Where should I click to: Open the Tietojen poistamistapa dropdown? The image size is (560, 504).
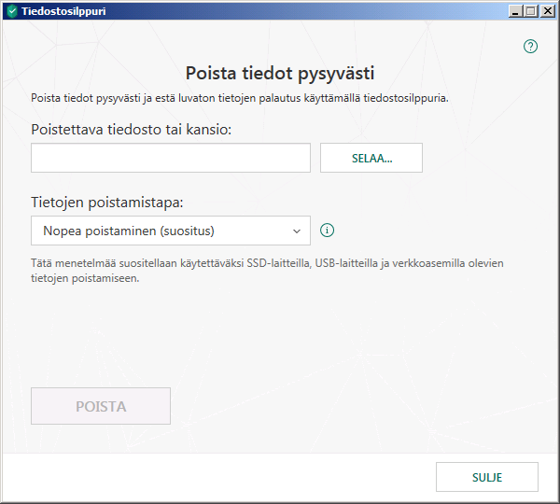pyautogui.click(x=170, y=231)
